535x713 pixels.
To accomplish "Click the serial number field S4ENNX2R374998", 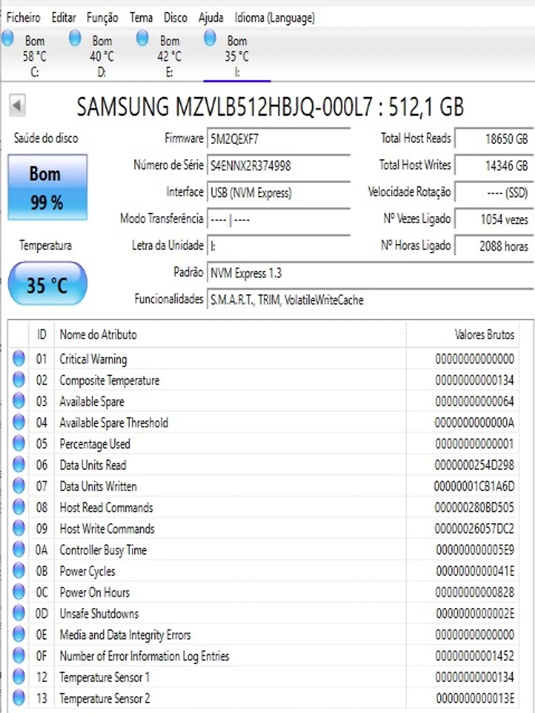I will (x=279, y=166).
